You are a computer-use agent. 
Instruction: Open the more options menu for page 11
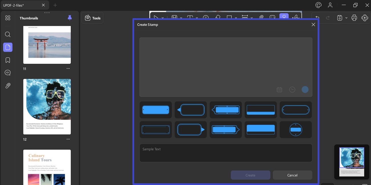click(x=68, y=69)
